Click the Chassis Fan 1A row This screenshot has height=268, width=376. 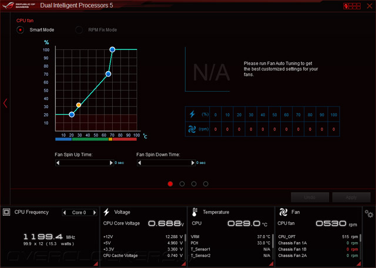(x=318, y=243)
